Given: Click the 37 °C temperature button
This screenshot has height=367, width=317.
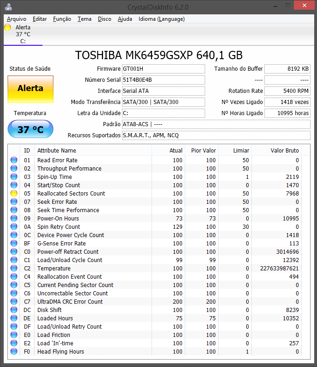Looking at the screenshot, I should click(30, 129).
